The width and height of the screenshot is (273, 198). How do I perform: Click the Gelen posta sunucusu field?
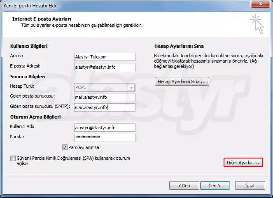pos(105,97)
